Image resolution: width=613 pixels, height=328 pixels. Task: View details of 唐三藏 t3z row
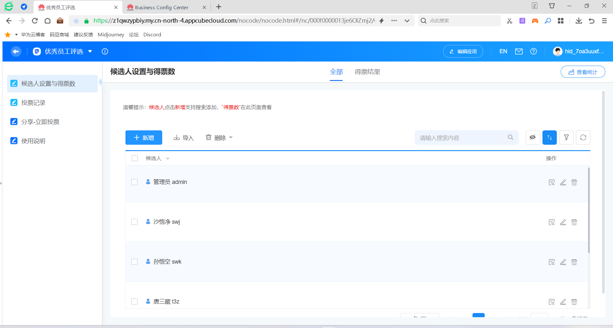(x=552, y=302)
